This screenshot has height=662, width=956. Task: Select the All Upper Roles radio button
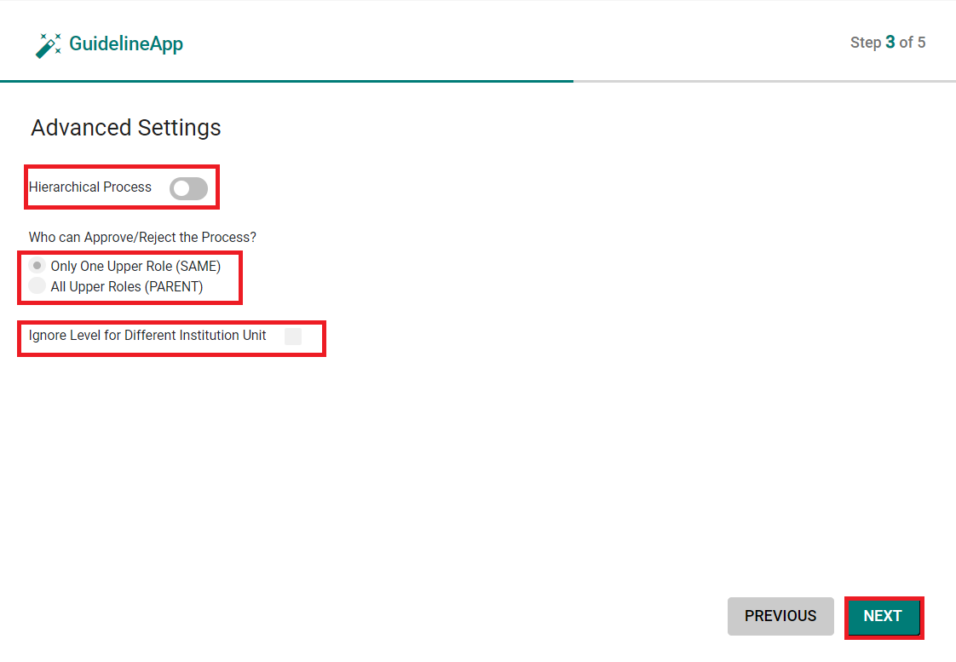tap(37, 285)
